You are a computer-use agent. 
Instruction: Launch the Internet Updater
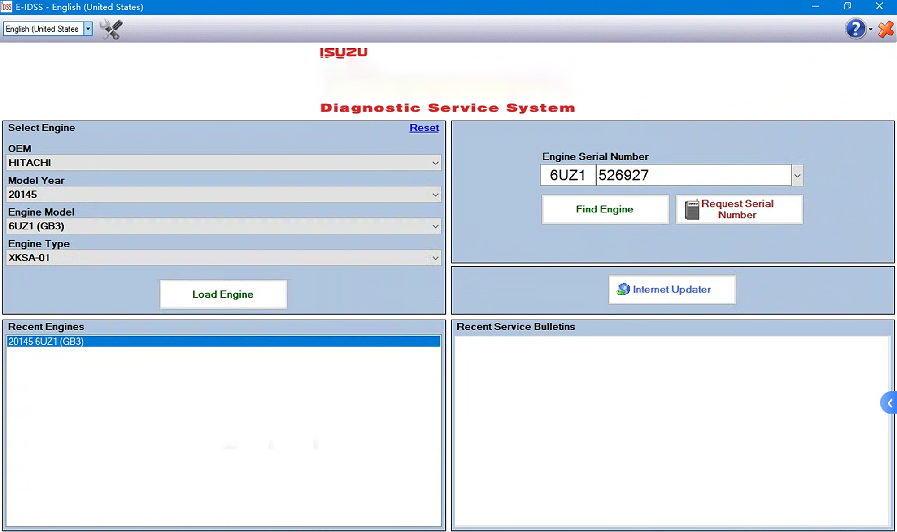pos(671,290)
